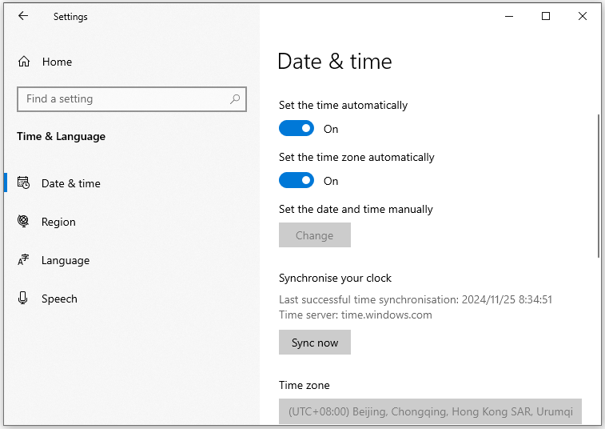Focus the Find a setting field
Image resolution: width=605 pixels, height=429 pixels.
click(x=132, y=99)
